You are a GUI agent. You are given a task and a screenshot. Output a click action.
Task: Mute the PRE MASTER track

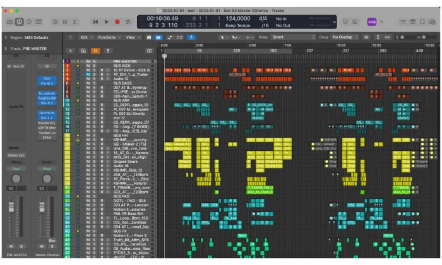tap(87, 62)
